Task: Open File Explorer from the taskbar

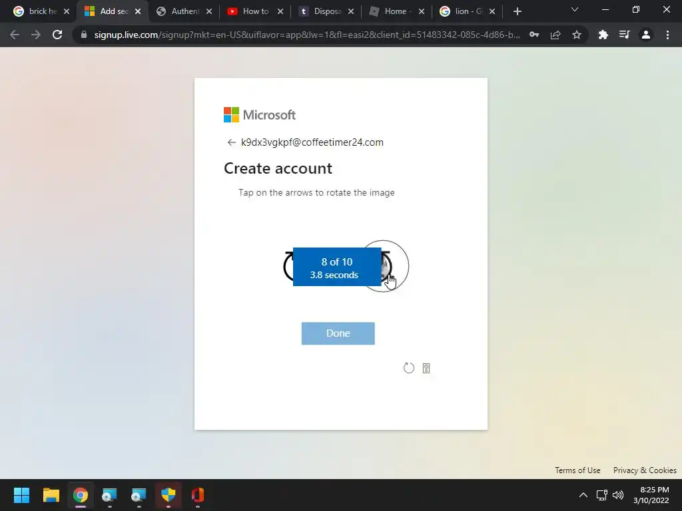Action: tap(51, 495)
